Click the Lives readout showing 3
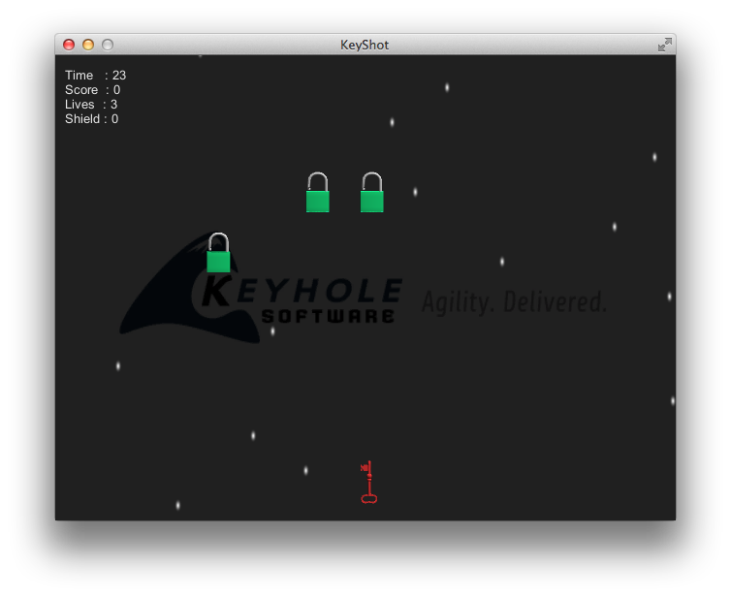 (x=91, y=105)
